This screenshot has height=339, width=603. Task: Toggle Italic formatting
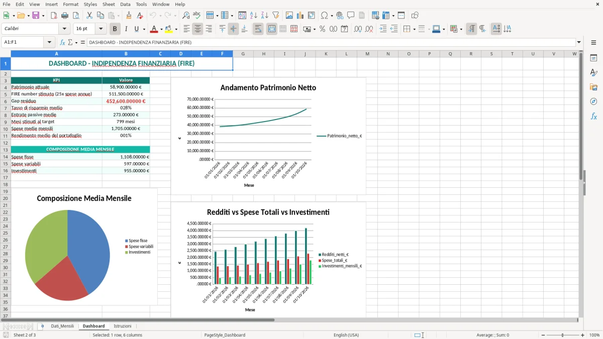[126, 29]
